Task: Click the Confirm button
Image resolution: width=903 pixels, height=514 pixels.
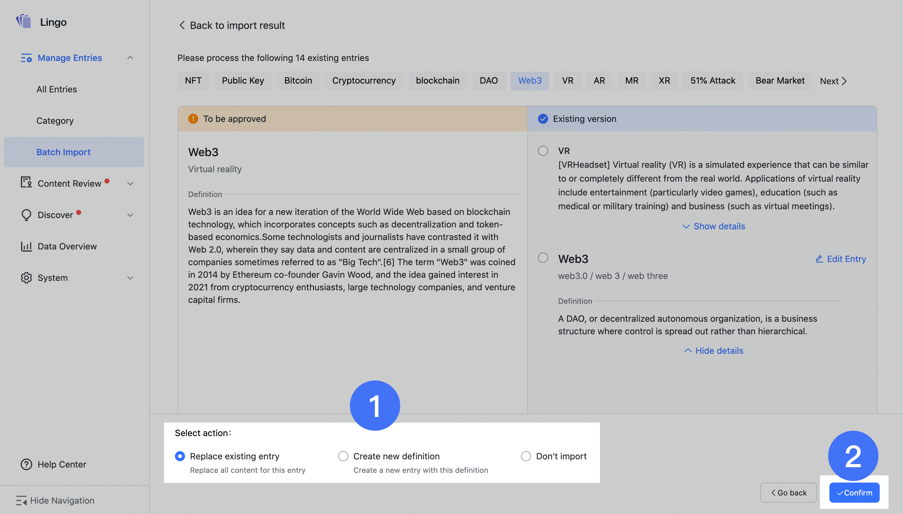Action: (854, 492)
